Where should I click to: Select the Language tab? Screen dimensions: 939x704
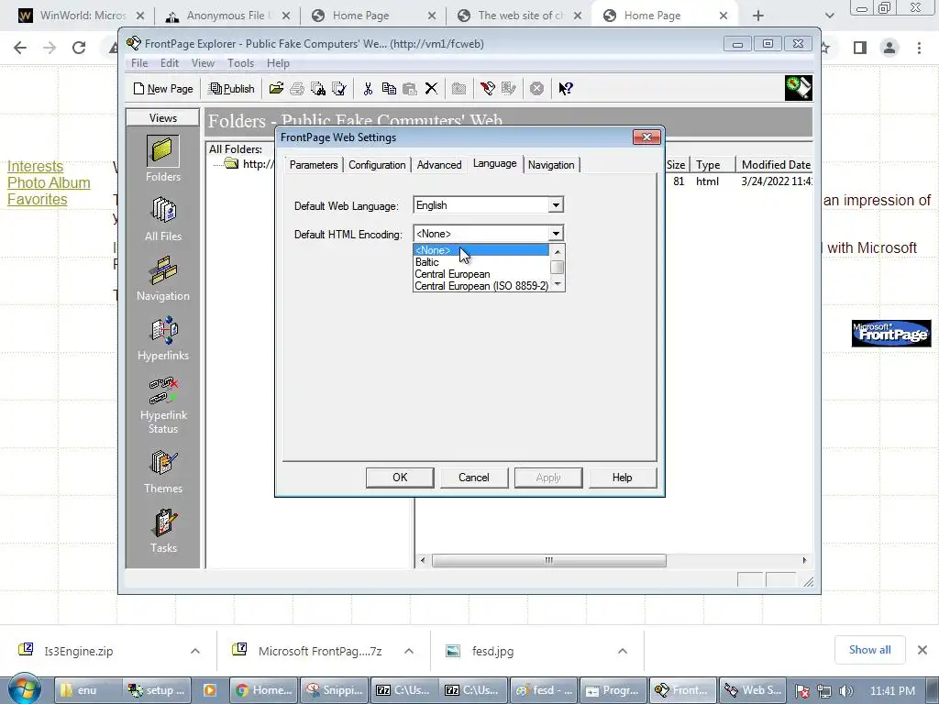[494, 163]
